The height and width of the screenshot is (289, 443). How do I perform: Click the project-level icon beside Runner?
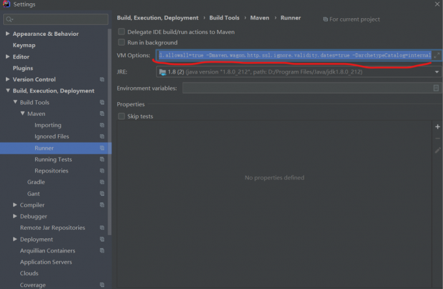tap(102, 148)
